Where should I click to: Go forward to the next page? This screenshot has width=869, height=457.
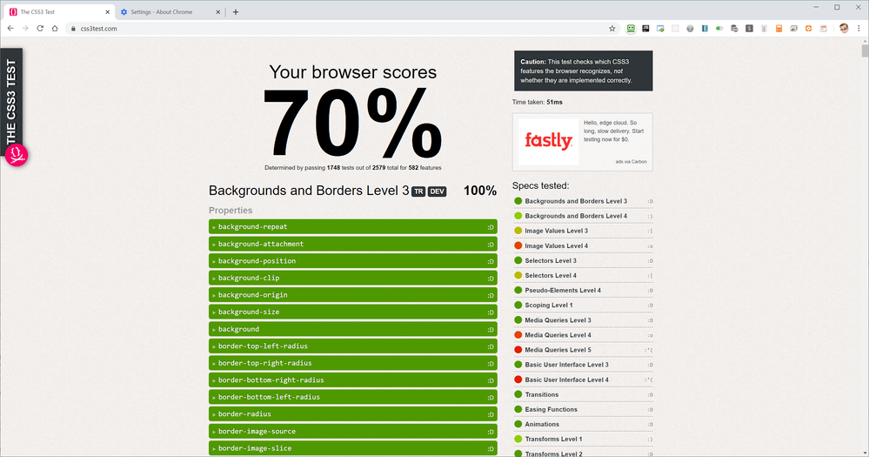pos(25,28)
